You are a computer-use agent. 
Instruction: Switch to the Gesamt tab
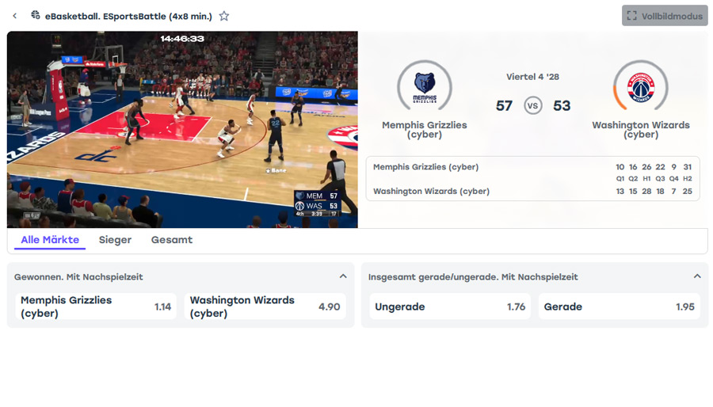(172, 240)
